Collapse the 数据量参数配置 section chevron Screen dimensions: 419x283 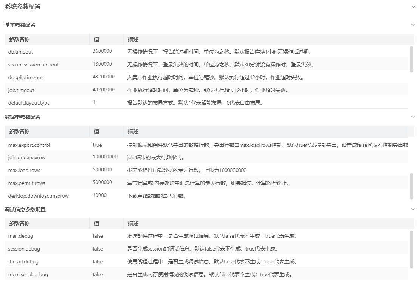point(413,117)
